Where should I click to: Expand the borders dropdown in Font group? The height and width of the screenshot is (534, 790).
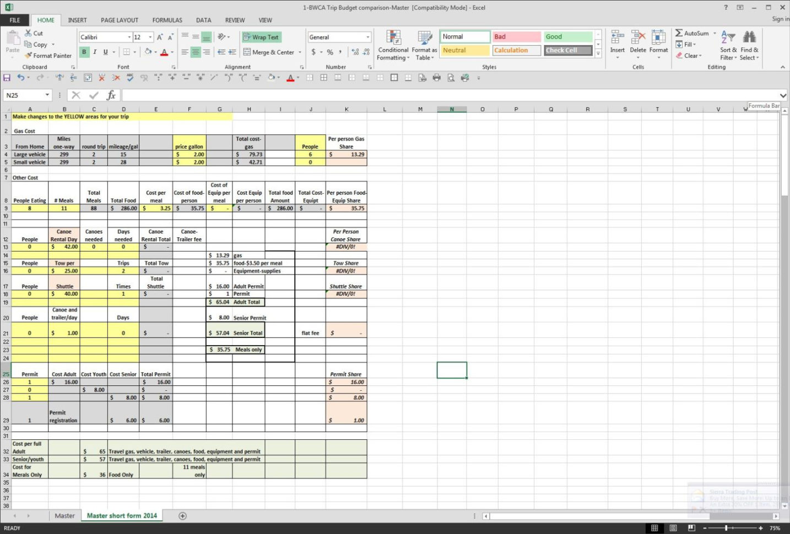[x=133, y=52]
